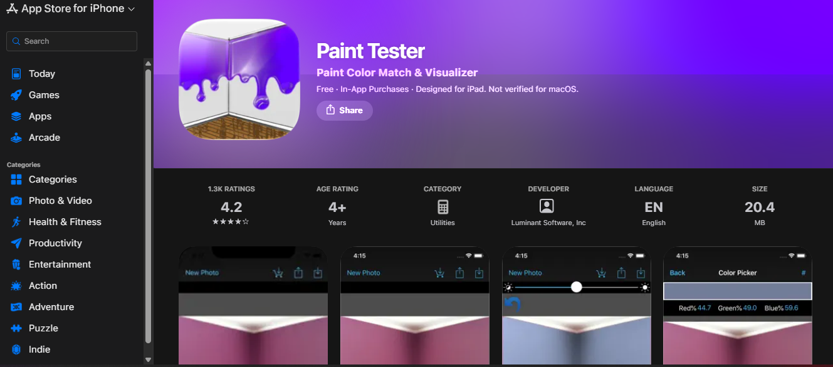The width and height of the screenshot is (833, 367).
Task: Click the share icon in second screenshot
Action: 459,273
